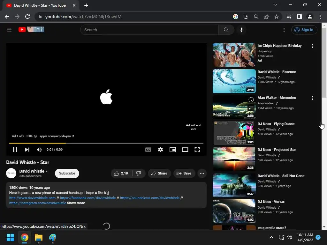This screenshot has width=327, height=245.
Task: Open David Whistle channel name link
Action: [32, 171]
